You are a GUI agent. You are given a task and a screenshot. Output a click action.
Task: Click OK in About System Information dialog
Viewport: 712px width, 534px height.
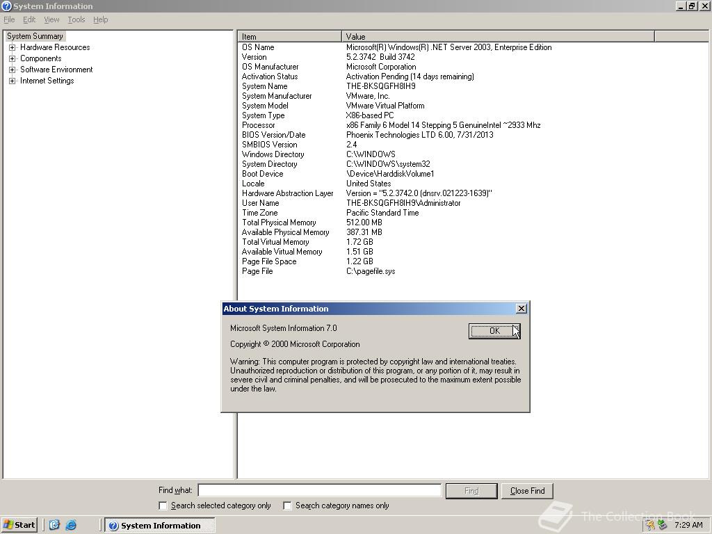[x=494, y=331]
